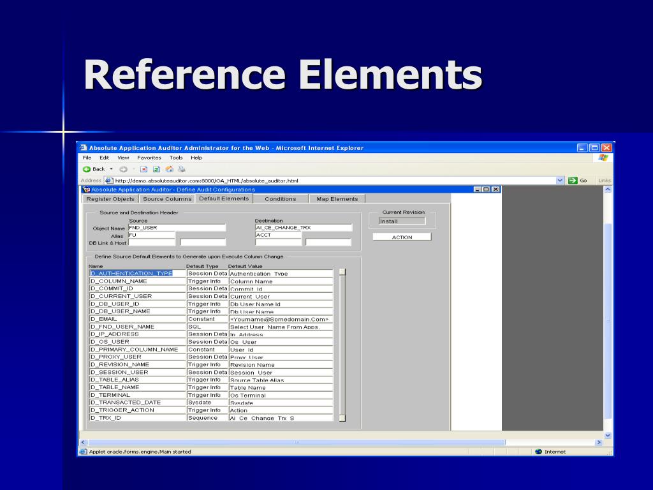The height and width of the screenshot is (490, 653).
Task: Open the Map Elements tab
Action: coord(337,199)
